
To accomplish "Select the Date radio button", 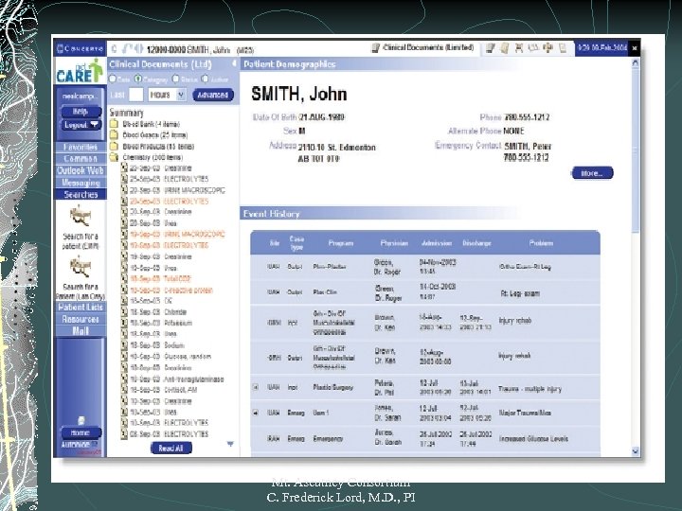I will click(113, 79).
